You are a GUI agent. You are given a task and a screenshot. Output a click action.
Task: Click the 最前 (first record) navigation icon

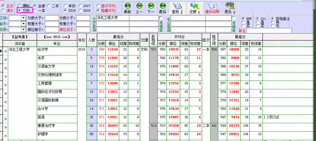127,6
